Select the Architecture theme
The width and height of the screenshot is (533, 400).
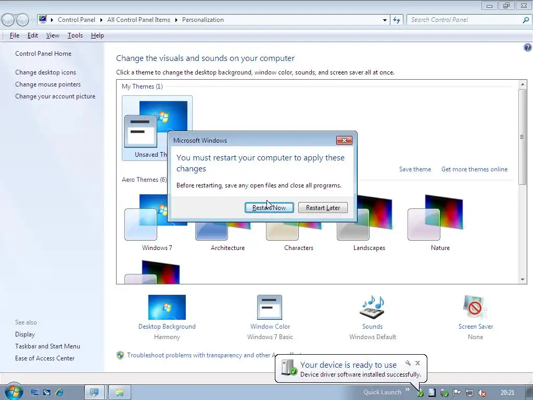[x=228, y=235]
